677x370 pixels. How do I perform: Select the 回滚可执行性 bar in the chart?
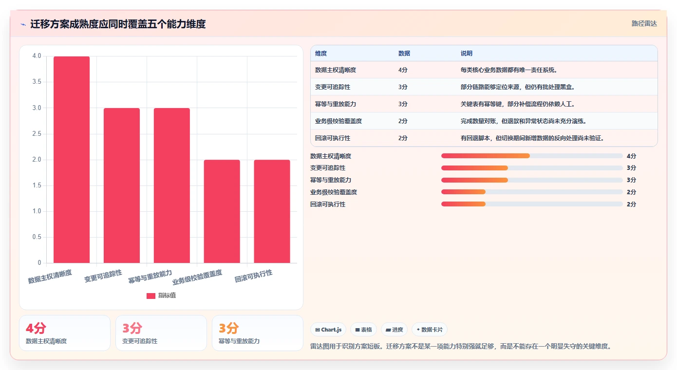272,211
